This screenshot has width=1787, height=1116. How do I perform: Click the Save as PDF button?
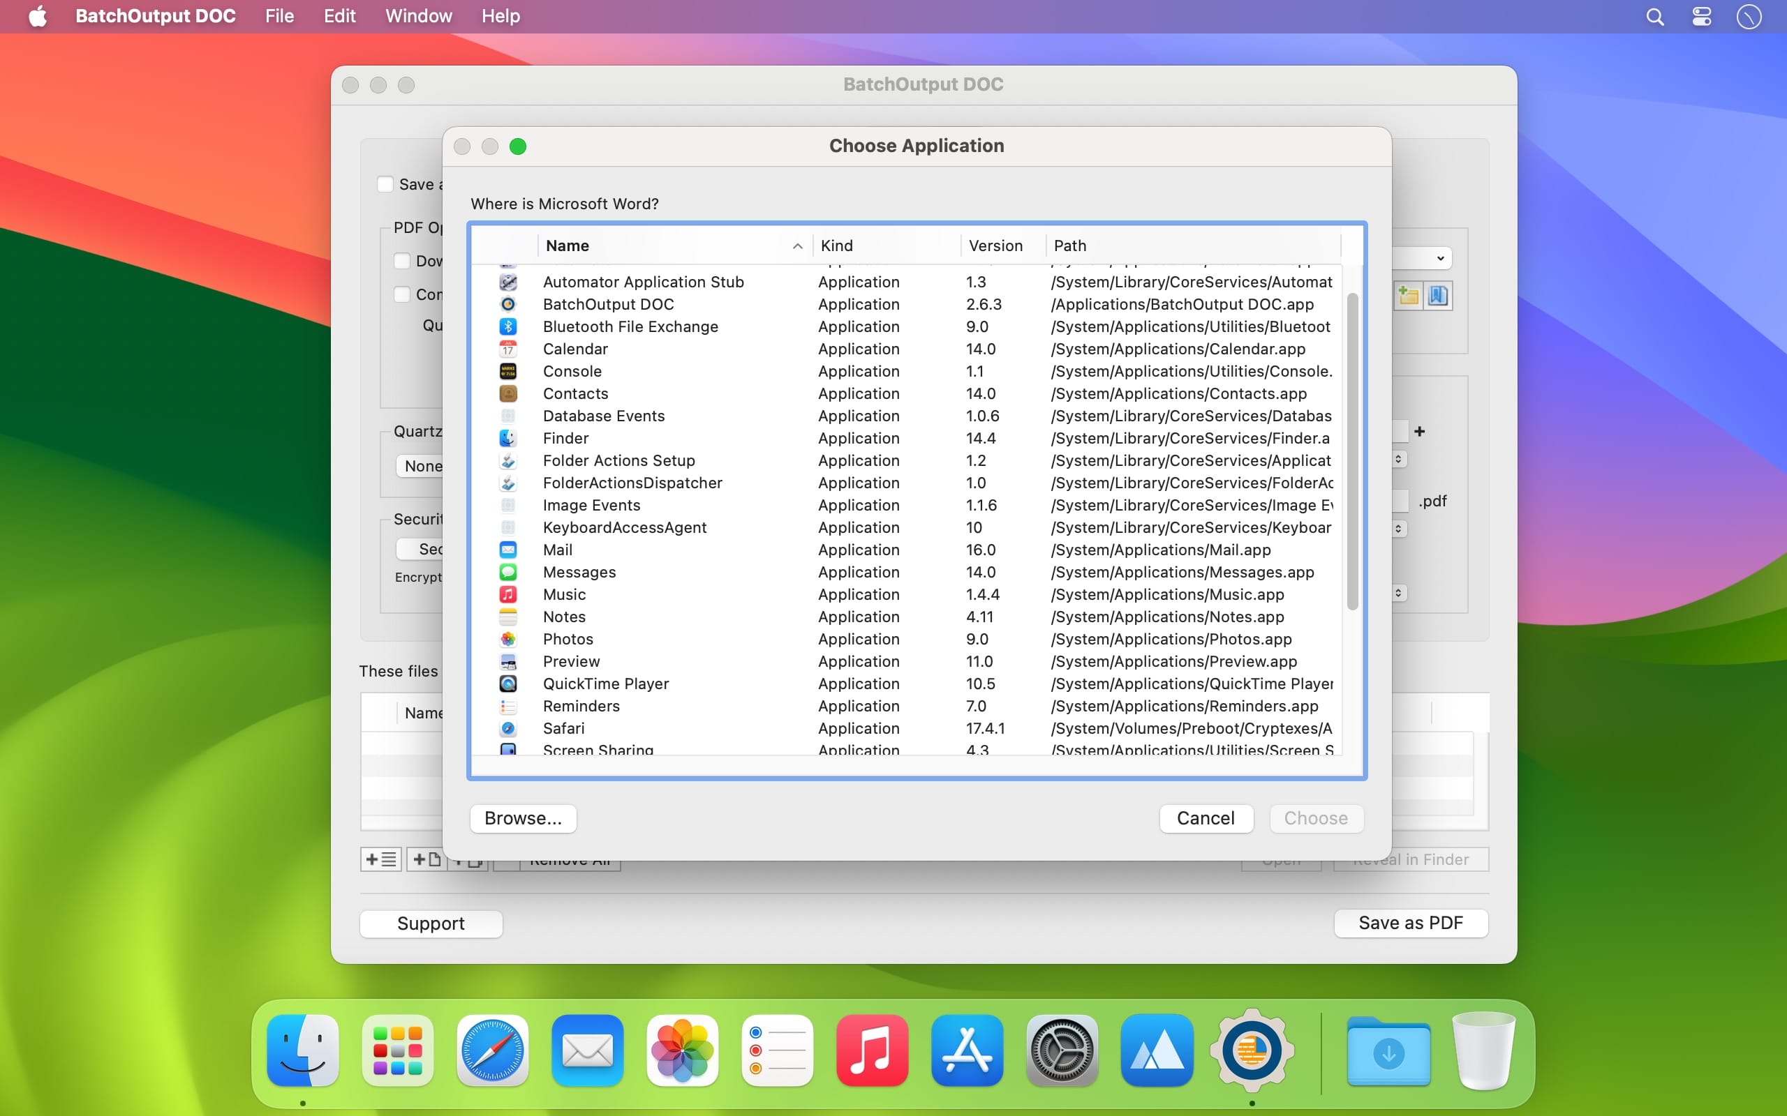1410,923
